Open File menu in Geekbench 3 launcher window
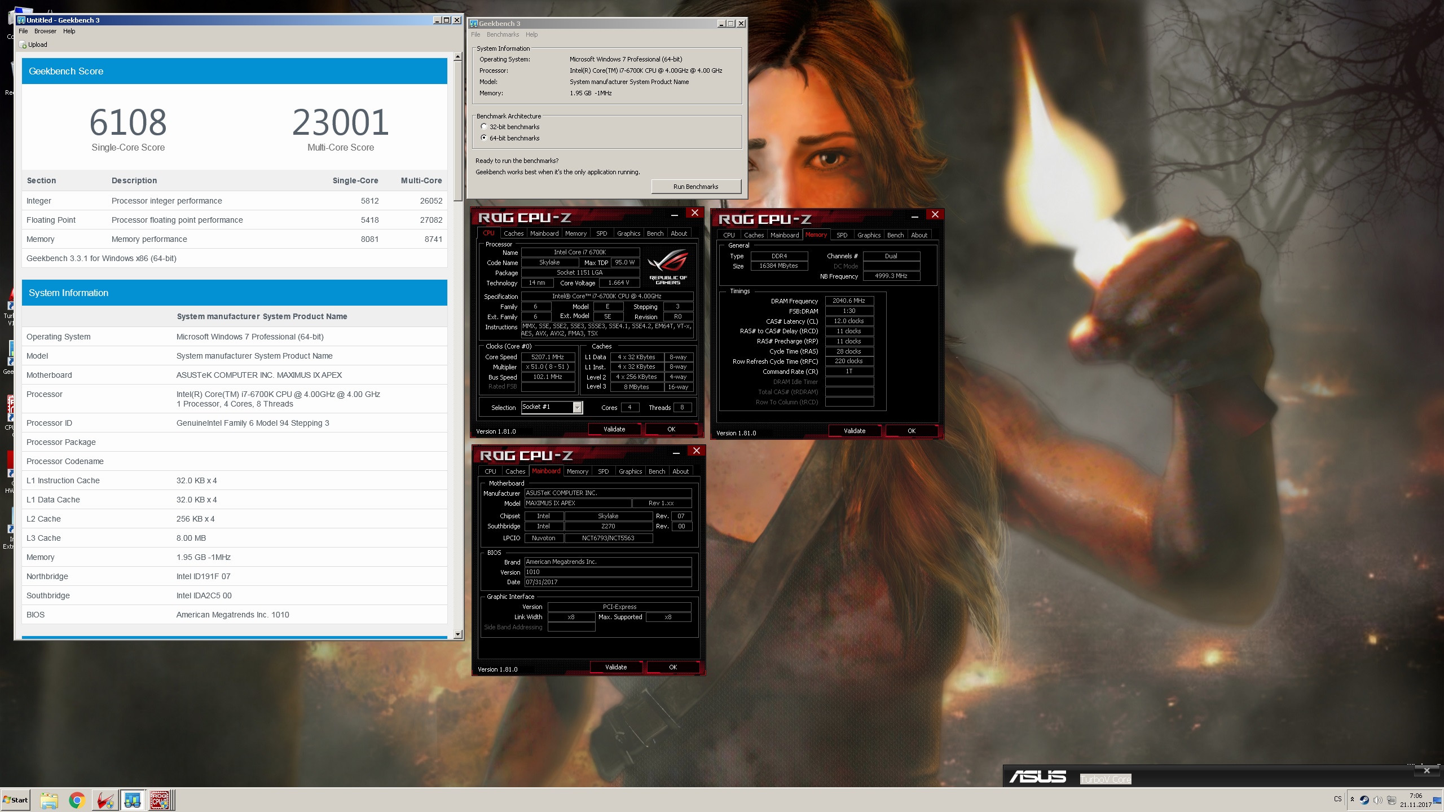 click(x=476, y=34)
